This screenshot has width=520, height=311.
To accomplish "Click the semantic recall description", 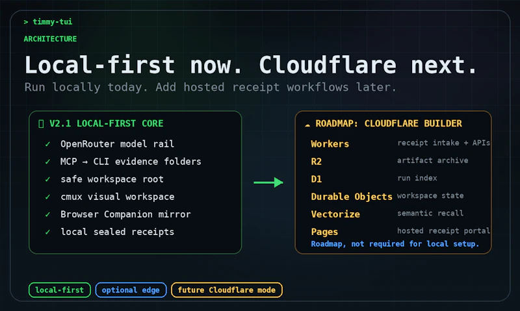I will pyautogui.click(x=430, y=213).
